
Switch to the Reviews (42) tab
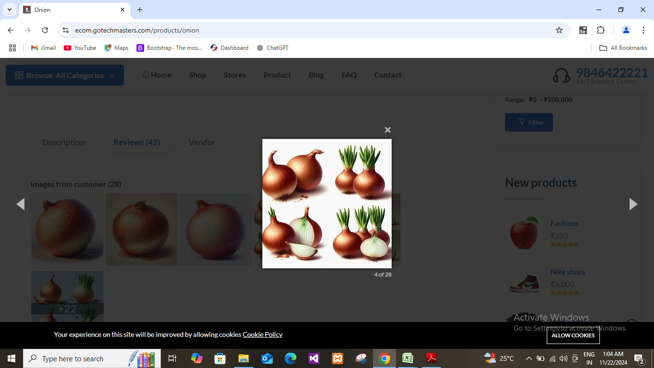[x=136, y=142]
